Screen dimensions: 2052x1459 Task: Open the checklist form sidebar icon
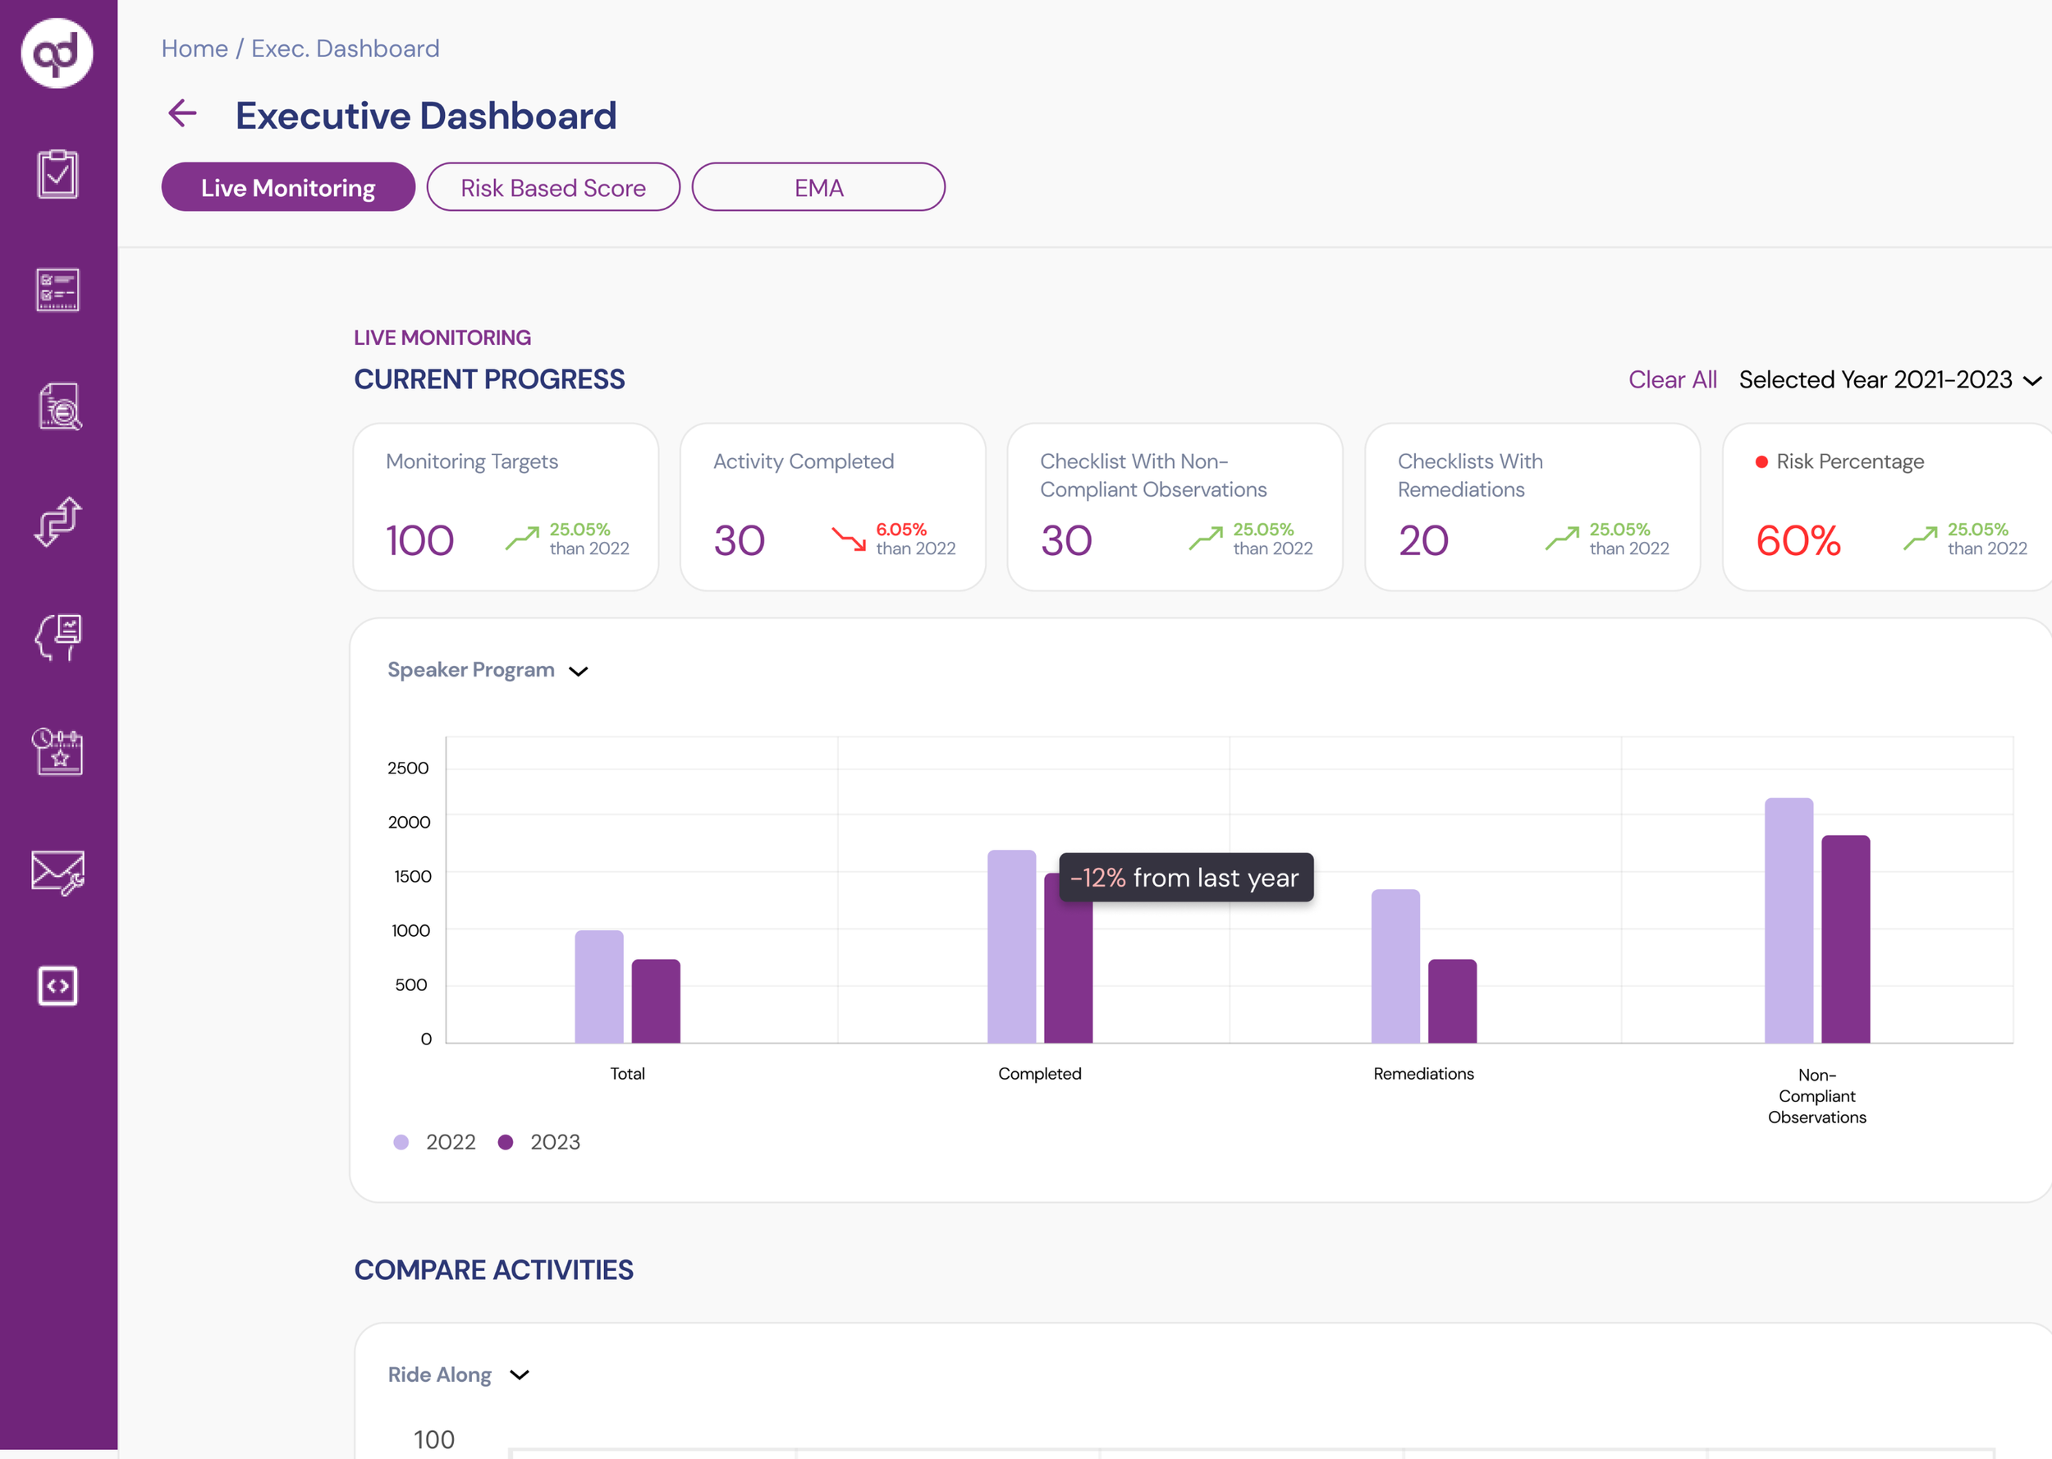(x=57, y=289)
